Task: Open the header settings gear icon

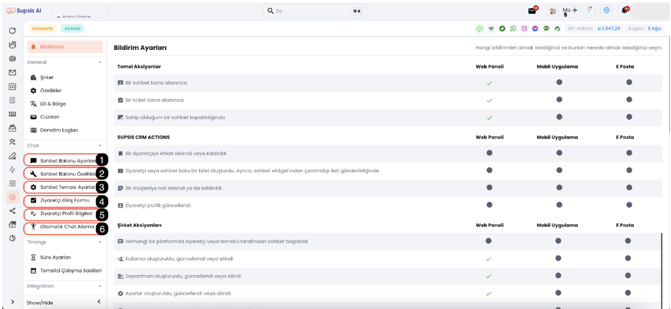Action: pos(606,11)
